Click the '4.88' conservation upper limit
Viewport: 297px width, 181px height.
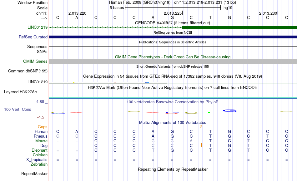pyautogui.click(x=40, y=102)
